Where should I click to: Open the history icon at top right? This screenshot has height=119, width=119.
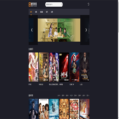[x=89, y=4]
